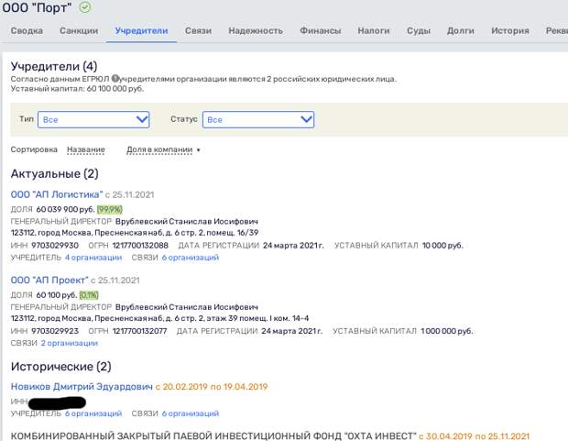Viewport: 568px width, 441px height.
Task: Sort by Доля в компании
Action: coord(159,149)
